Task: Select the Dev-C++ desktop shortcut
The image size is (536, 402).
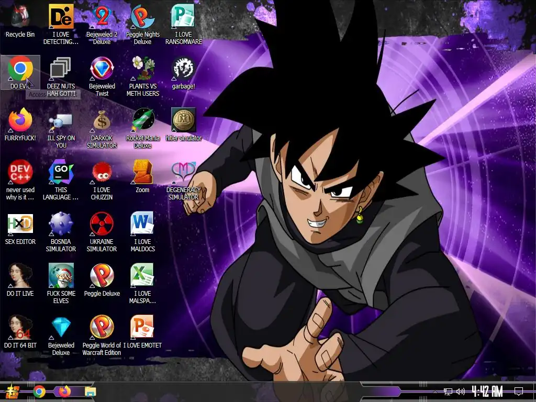Action: point(20,181)
